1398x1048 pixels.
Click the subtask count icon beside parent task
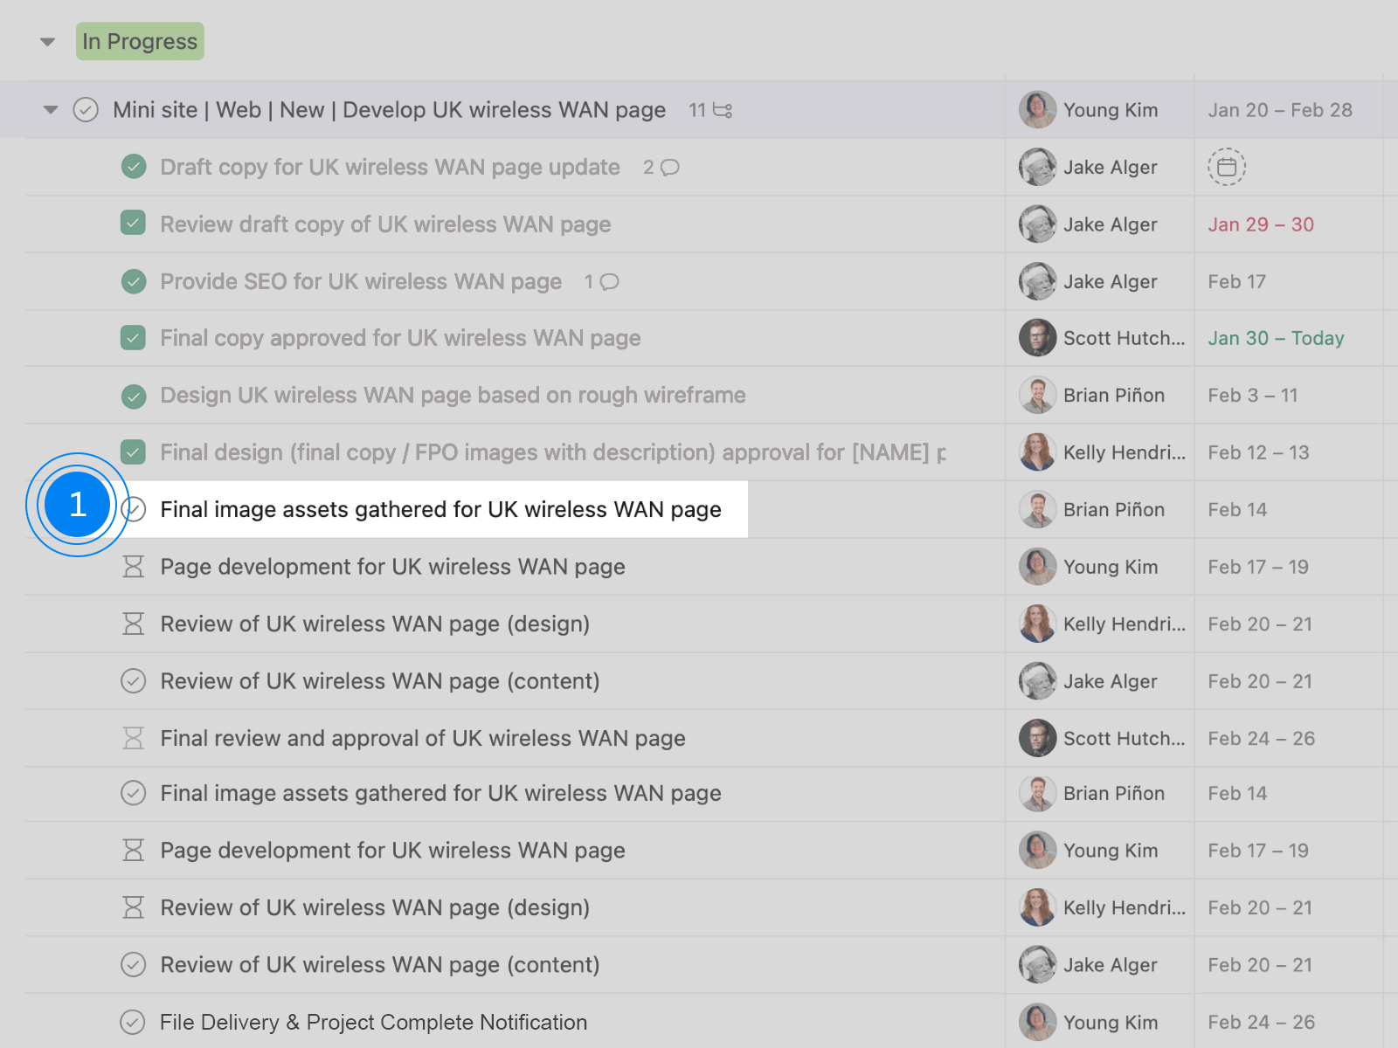click(x=722, y=110)
